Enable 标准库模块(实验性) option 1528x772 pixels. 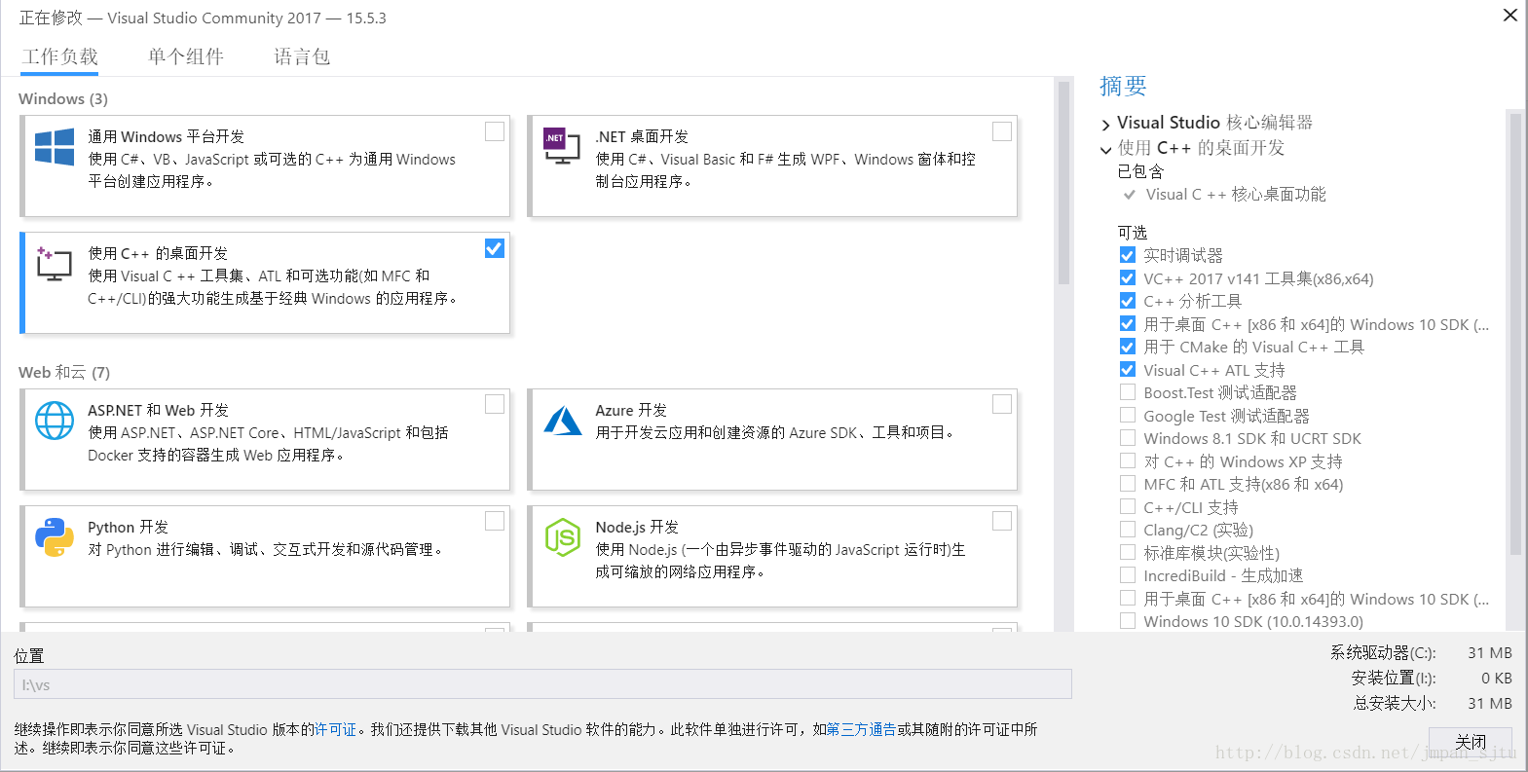[1128, 553]
